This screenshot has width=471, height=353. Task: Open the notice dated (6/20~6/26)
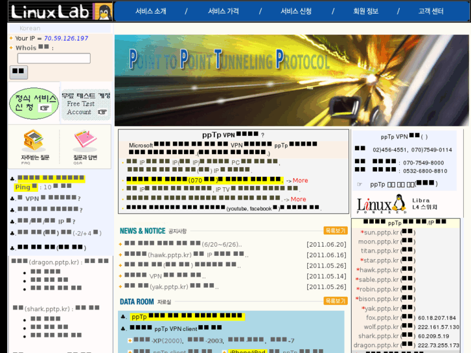point(183,244)
